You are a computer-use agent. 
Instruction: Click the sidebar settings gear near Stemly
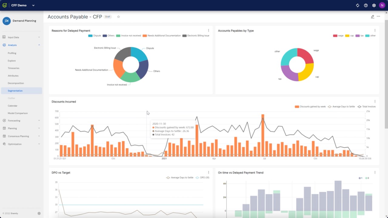pyautogui.click(x=39, y=213)
